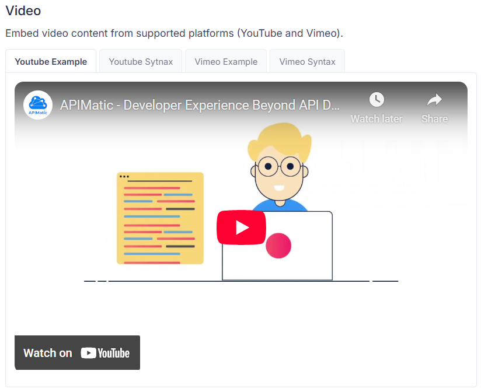
Task: Click the three dots atop the yellow code window
Action: pos(124,176)
